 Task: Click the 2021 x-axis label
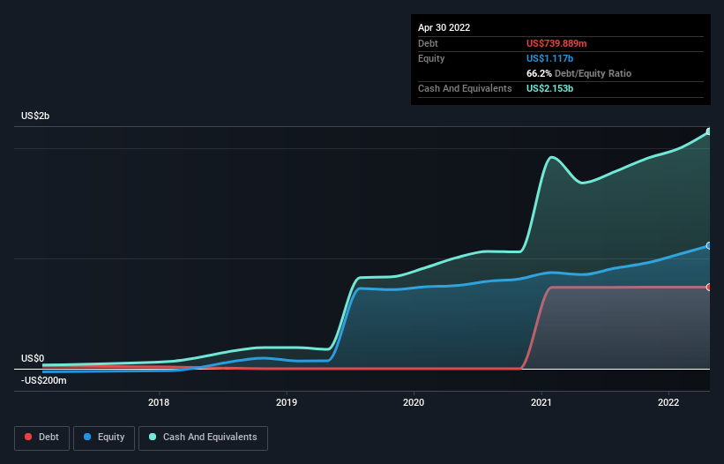[541, 402]
